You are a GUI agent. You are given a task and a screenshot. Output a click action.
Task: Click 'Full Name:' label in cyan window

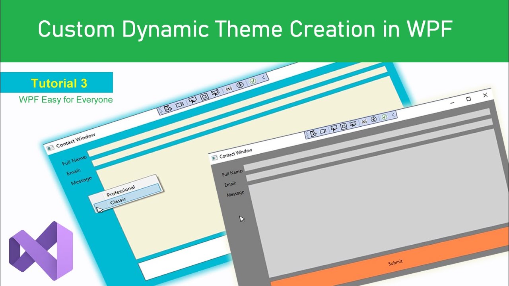(x=74, y=160)
